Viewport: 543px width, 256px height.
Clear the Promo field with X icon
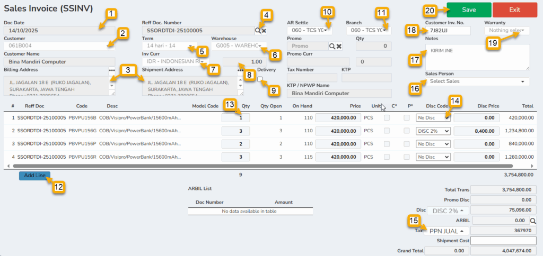(339, 47)
